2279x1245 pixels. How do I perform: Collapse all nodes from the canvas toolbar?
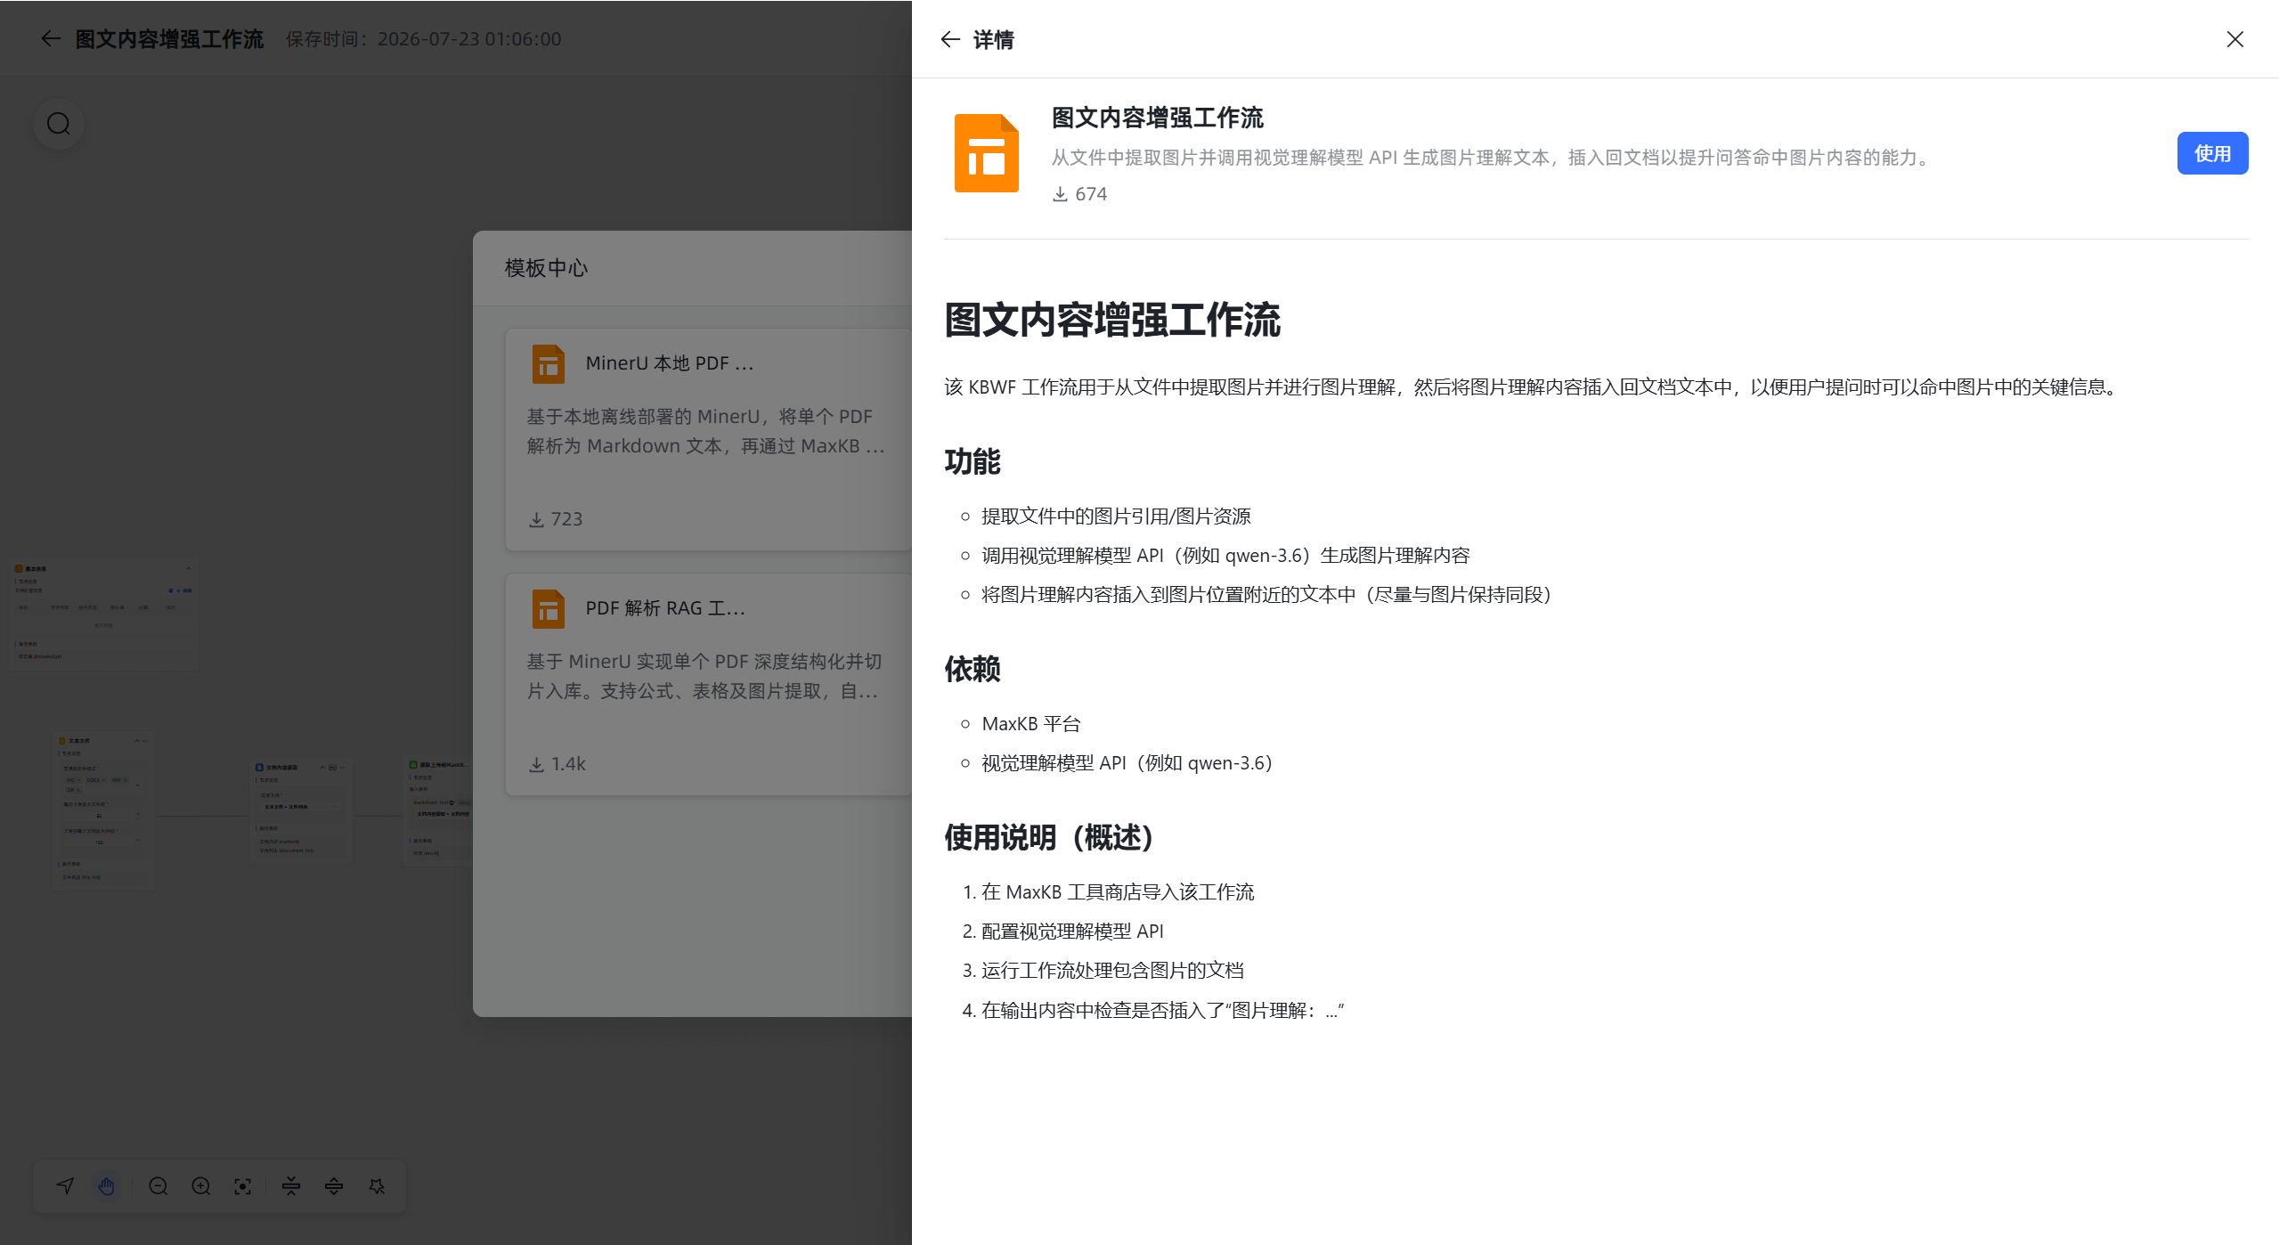click(x=291, y=1186)
